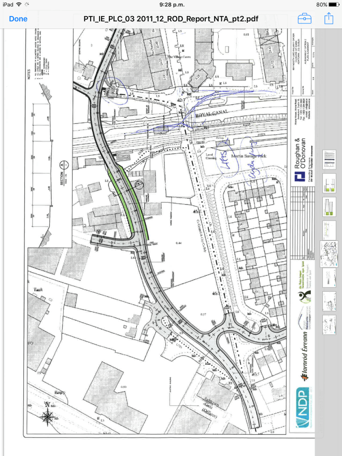Screen dimensions: 342x456
Task: Open the markup toolbox briefcase icon
Action: [x=304, y=19]
